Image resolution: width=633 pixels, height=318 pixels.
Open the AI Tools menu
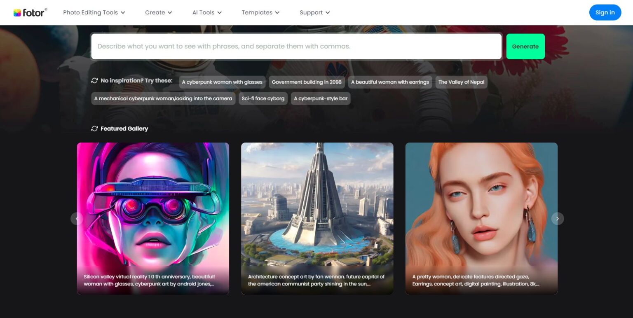(x=206, y=12)
